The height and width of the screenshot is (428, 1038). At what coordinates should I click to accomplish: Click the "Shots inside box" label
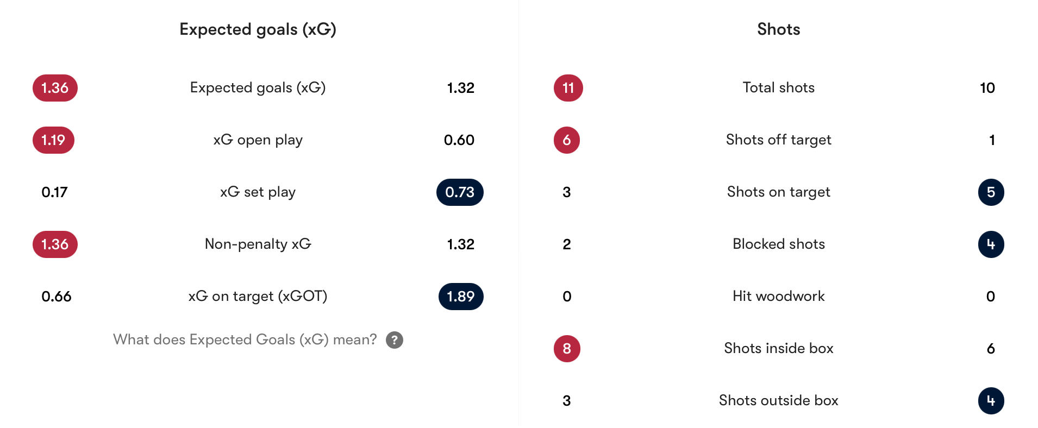(x=778, y=349)
